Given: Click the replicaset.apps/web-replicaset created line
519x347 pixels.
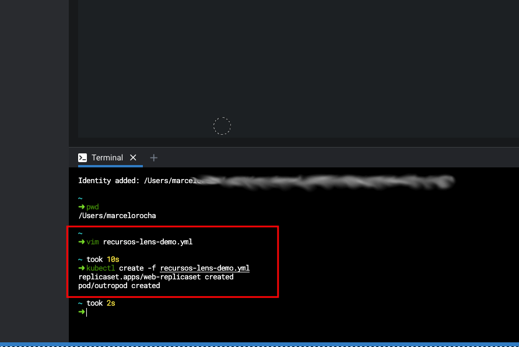Looking at the screenshot, I should click(x=156, y=276).
